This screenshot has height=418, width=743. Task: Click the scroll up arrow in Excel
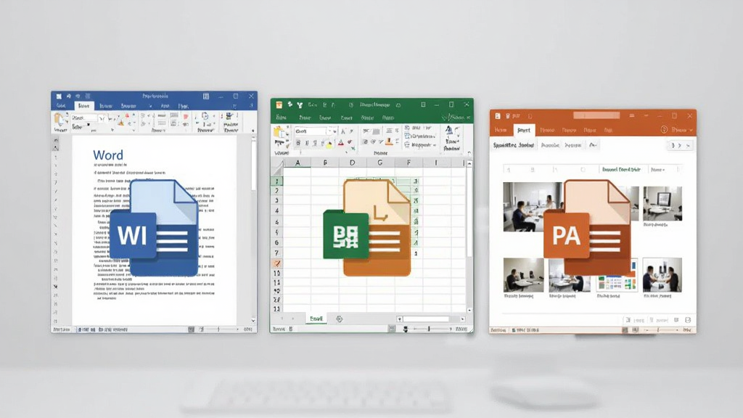click(x=469, y=163)
